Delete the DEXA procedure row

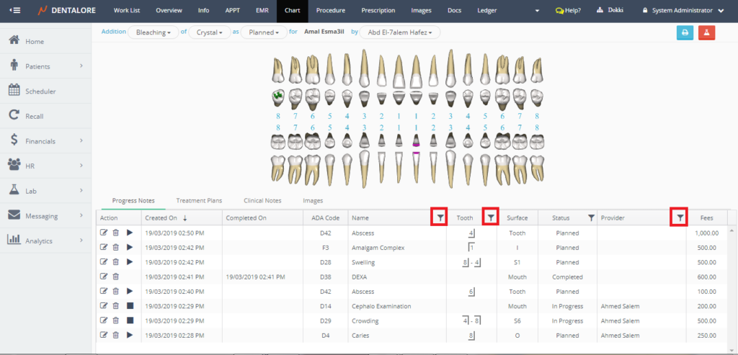click(116, 277)
